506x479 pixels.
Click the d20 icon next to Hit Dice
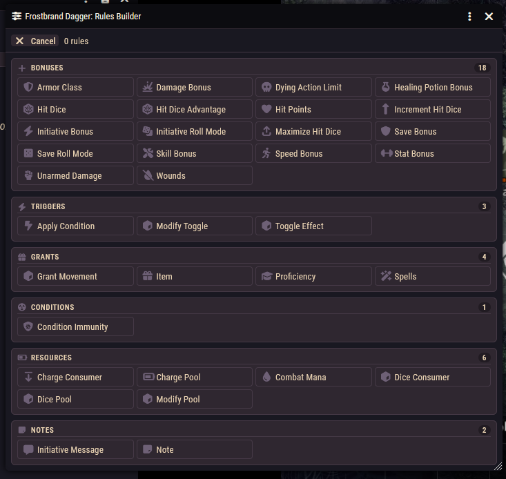28,109
